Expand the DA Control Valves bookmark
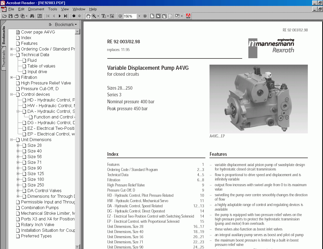The width and height of the screenshot is (323, 249). click(x=18, y=191)
